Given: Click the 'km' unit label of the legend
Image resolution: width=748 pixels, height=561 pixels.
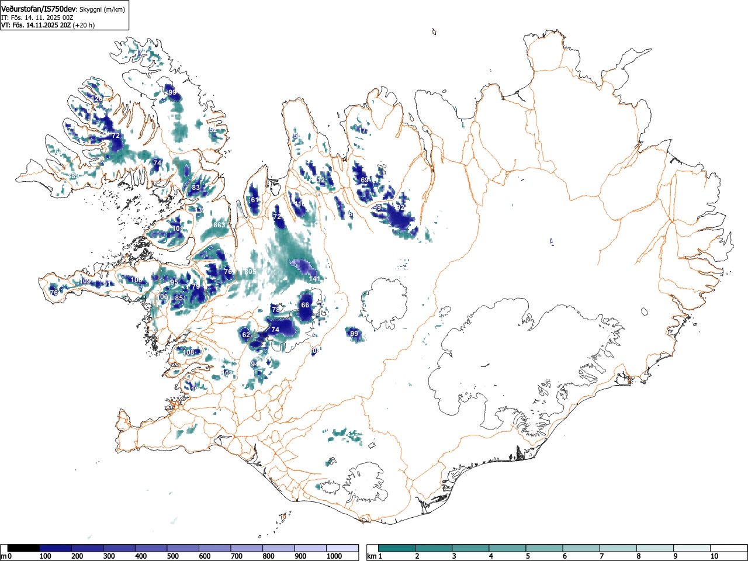Looking at the screenshot, I should pyautogui.click(x=372, y=556).
